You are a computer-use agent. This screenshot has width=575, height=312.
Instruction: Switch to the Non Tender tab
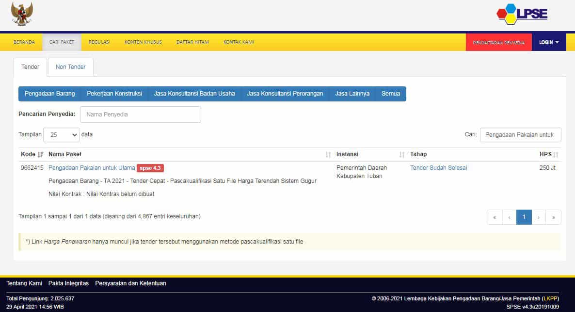71,67
